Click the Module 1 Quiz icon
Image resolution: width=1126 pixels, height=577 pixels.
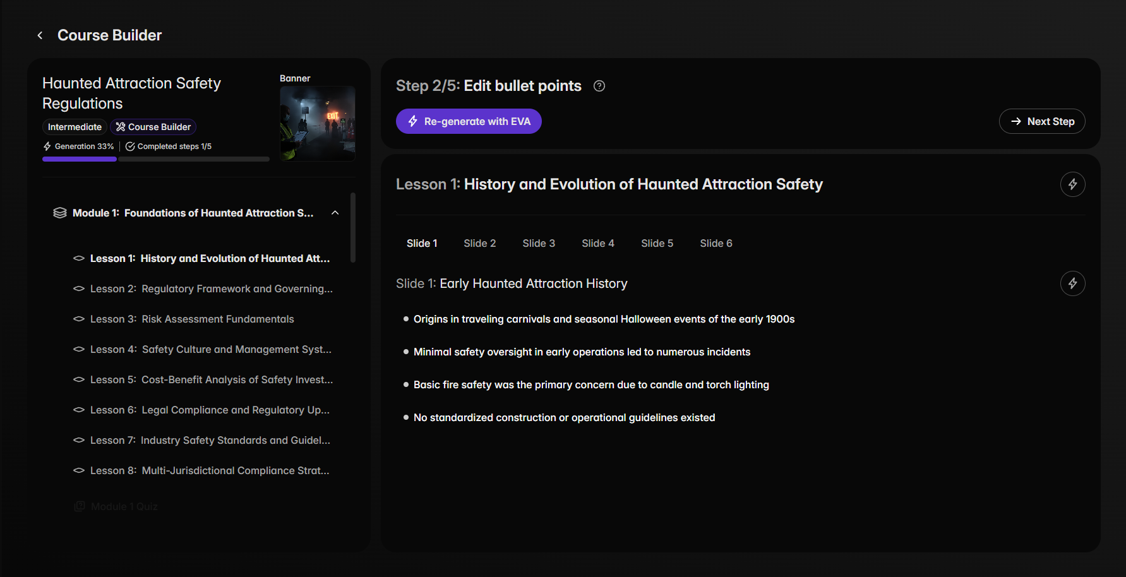[80, 506]
